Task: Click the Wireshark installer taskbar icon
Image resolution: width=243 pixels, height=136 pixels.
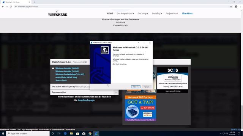Action: [96, 133]
